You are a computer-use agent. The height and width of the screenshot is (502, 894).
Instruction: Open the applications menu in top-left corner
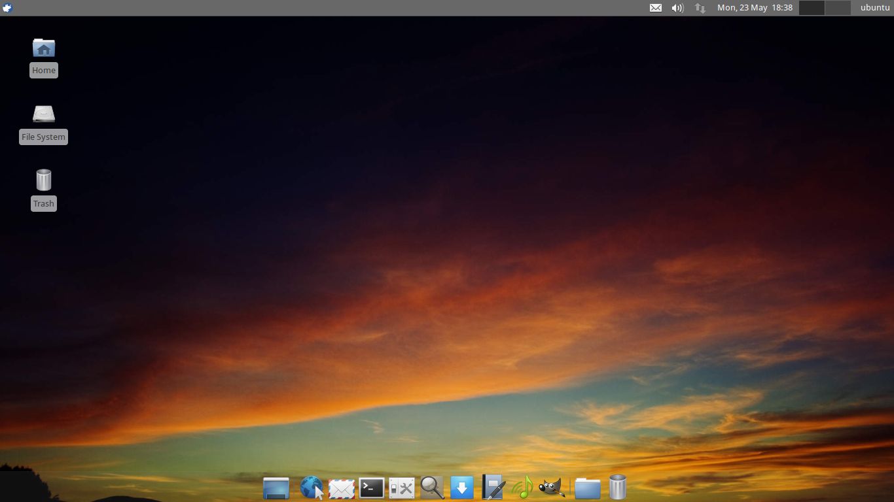[8, 8]
